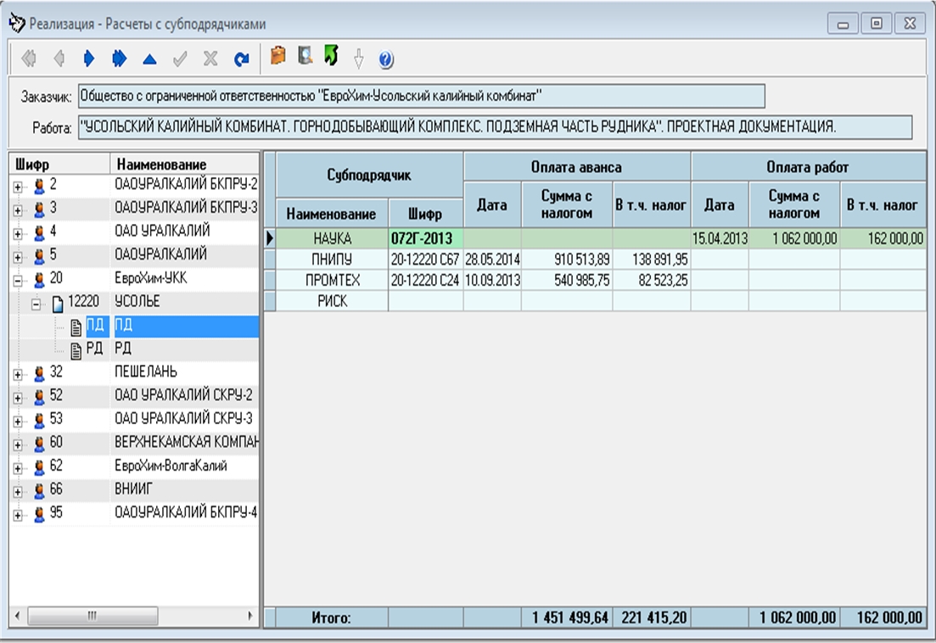The height and width of the screenshot is (643, 936).
Task: Click the gray down arrow toolbar icon
Action: (358, 59)
